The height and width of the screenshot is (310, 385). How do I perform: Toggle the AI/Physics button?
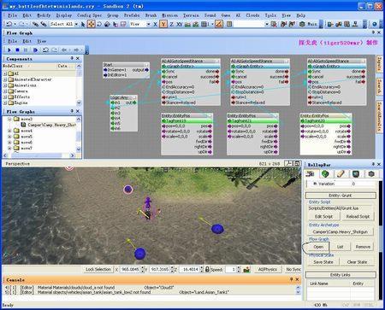pos(268,269)
